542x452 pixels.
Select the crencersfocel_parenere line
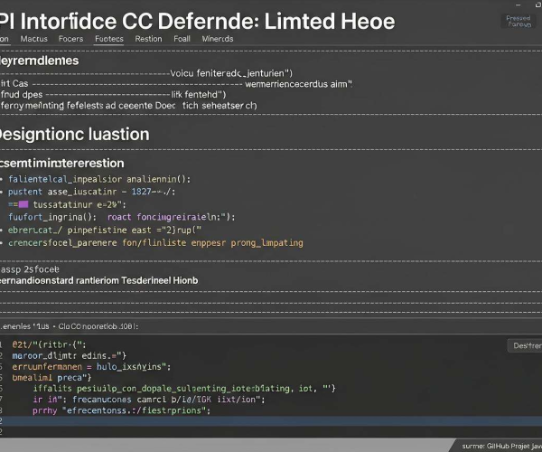[155, 243]
